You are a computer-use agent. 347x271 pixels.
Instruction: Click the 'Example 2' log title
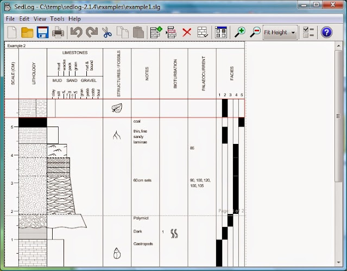16,46
